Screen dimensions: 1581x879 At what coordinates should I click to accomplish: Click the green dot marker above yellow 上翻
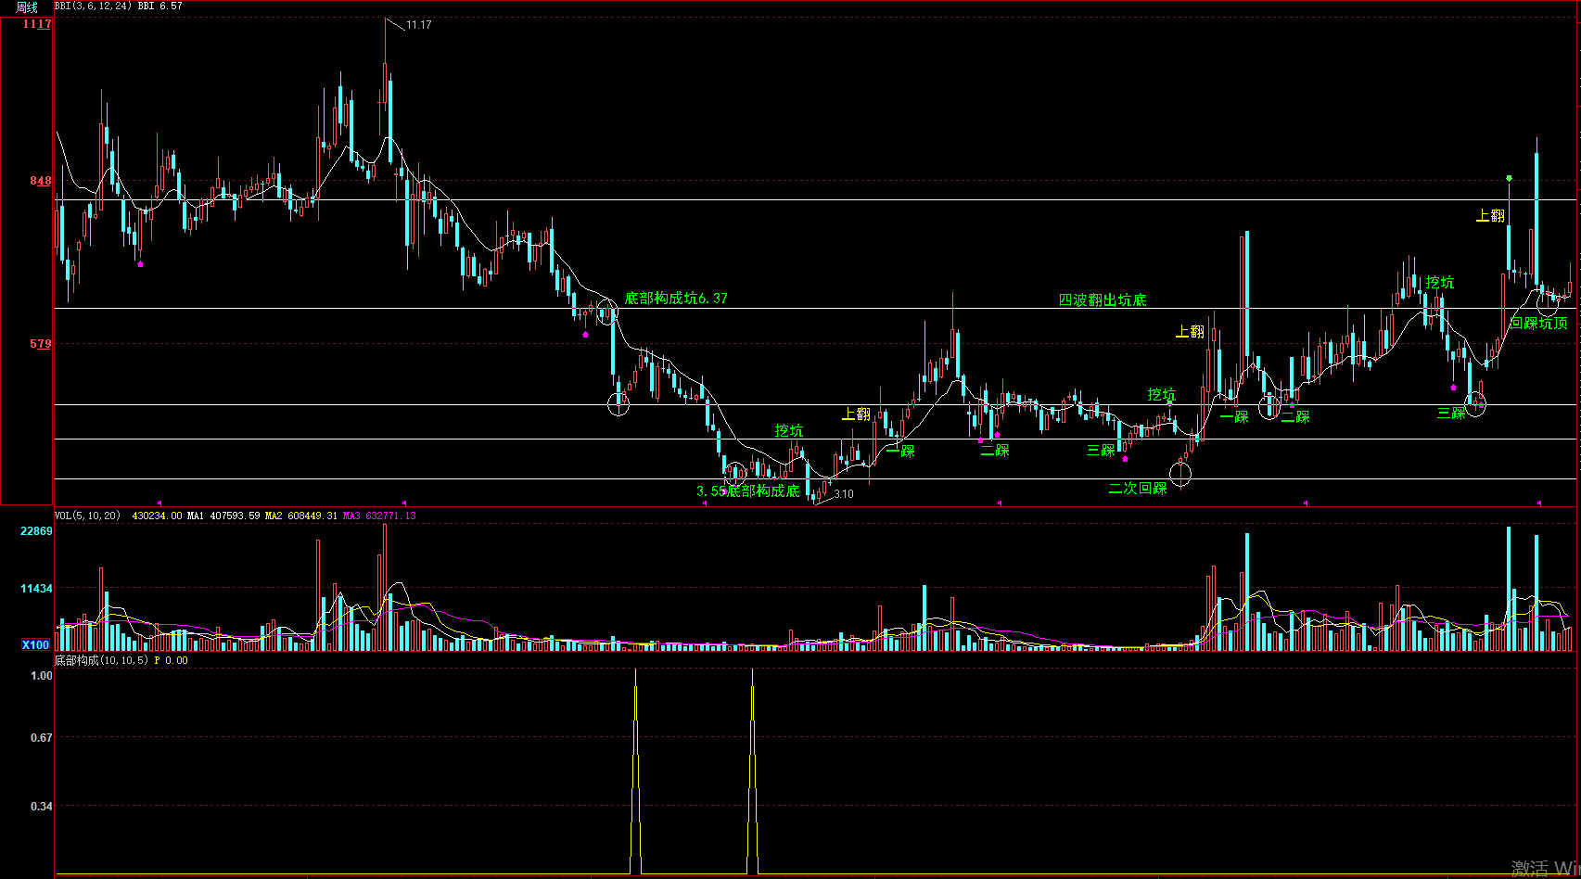(x=1510, y=178)
